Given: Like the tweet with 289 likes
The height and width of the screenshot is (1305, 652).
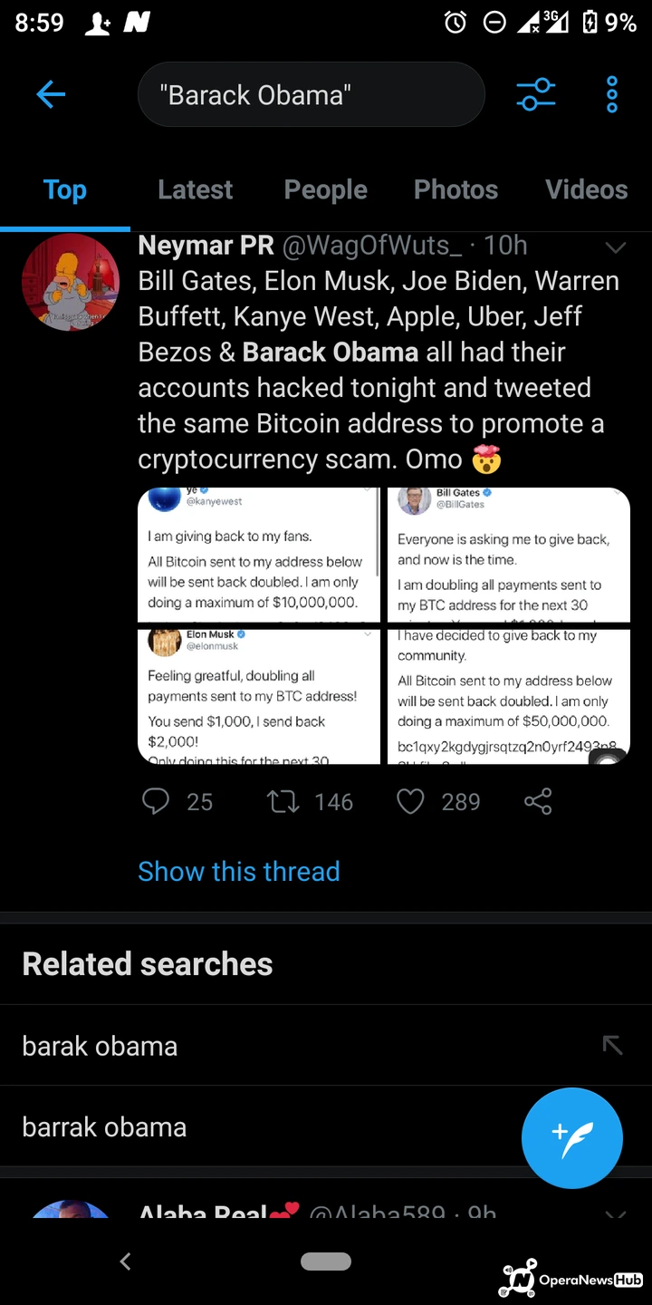Looking at the screenshot, I should 411,801.
